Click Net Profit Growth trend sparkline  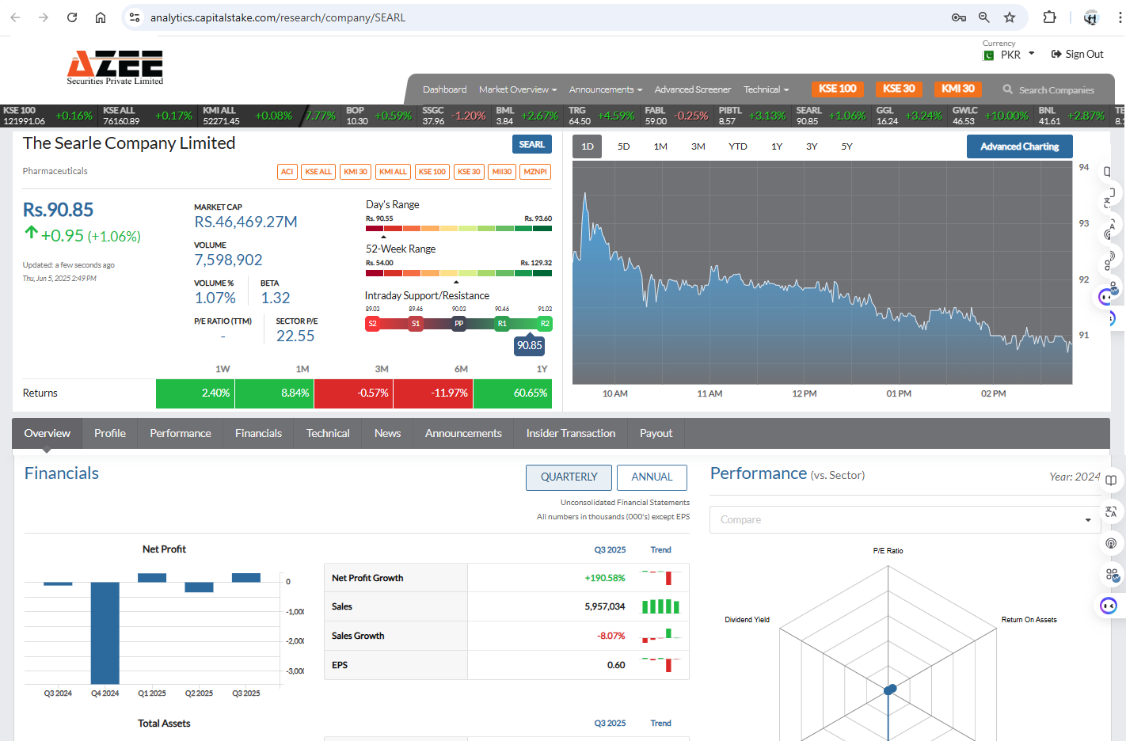[660, 578]
